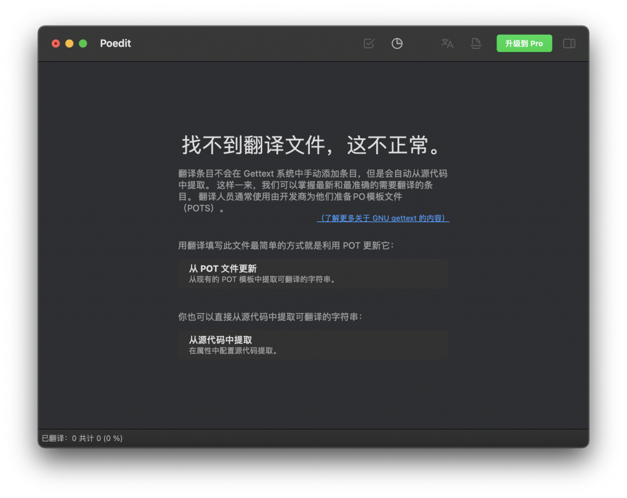627x498 pixels.
Task: Click the Poedit window title
Action: click(115, 43)
